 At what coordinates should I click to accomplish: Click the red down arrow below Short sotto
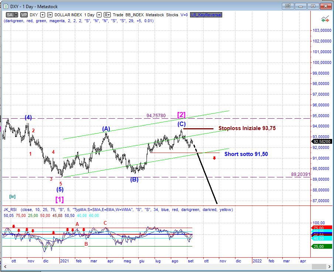pyautogui.click(x=214, y=159)
